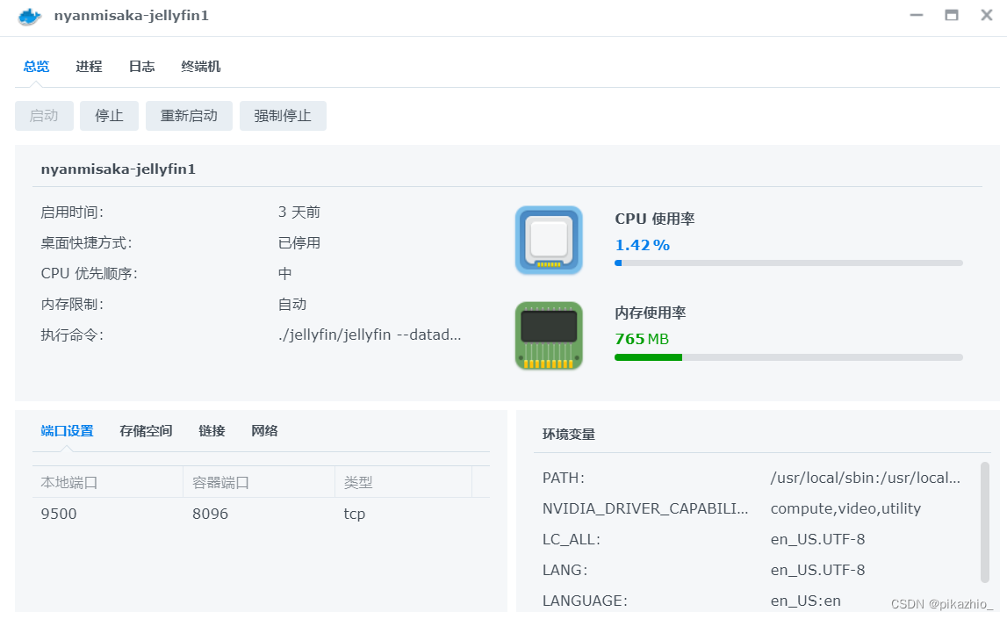Click the LANG variable label

pos(565,570)
